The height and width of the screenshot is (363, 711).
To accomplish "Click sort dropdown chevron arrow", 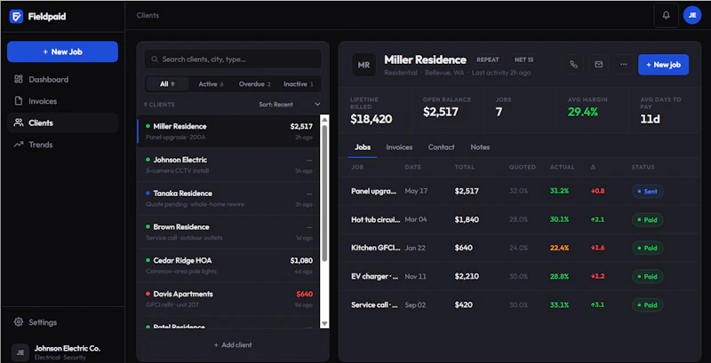I will point(317,105).
